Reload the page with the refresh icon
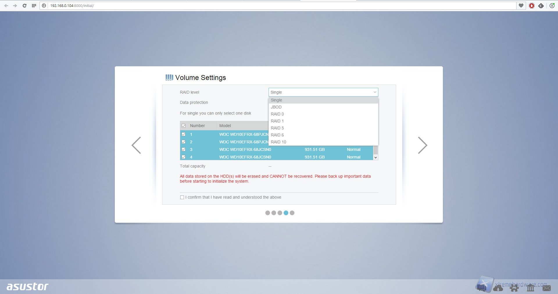 (x=25, y=6)
